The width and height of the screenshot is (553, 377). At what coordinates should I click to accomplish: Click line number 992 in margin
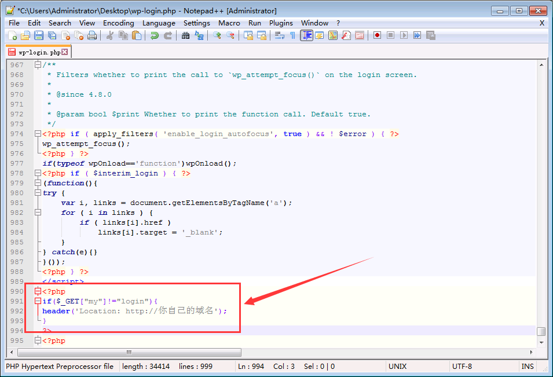[17, 311]
